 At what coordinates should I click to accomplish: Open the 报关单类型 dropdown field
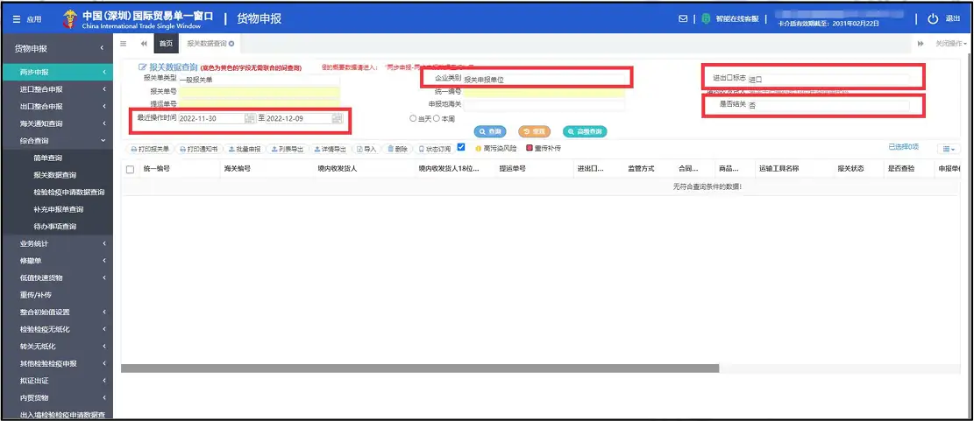click(x=259, y=80)
